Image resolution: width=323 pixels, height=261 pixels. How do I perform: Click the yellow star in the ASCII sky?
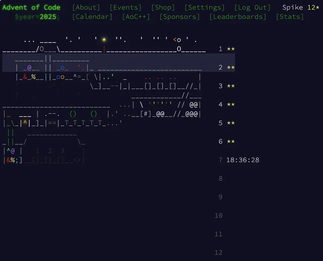pos(104,40)
